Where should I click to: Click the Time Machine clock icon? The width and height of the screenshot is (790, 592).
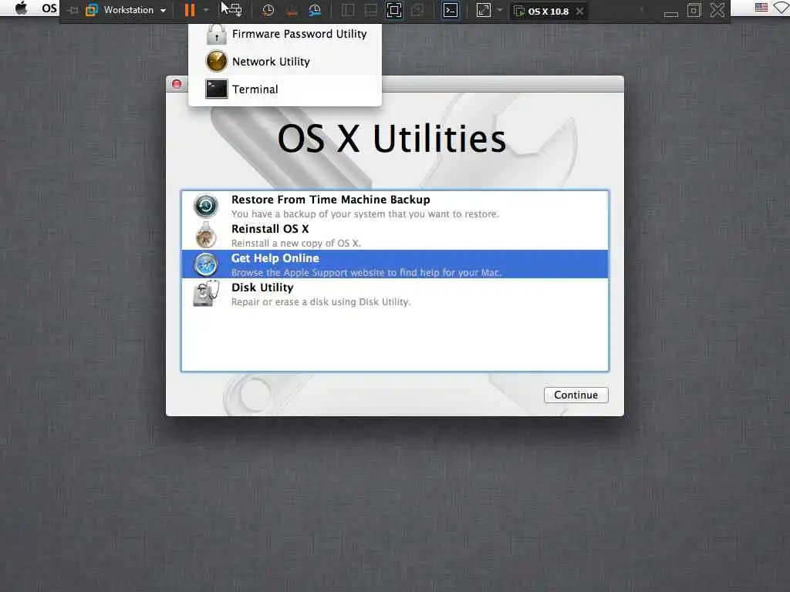(x=205, y=206)
